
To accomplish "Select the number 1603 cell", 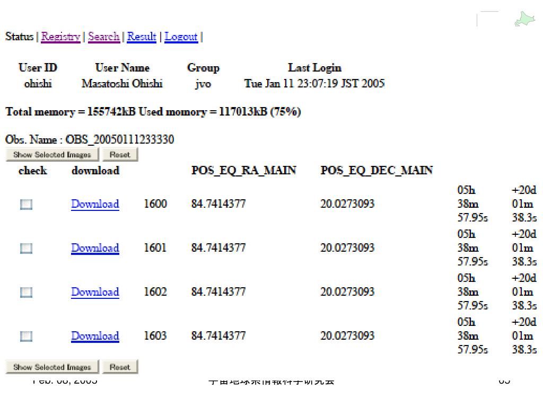I will pyautogui.click(x=155, y=335).
